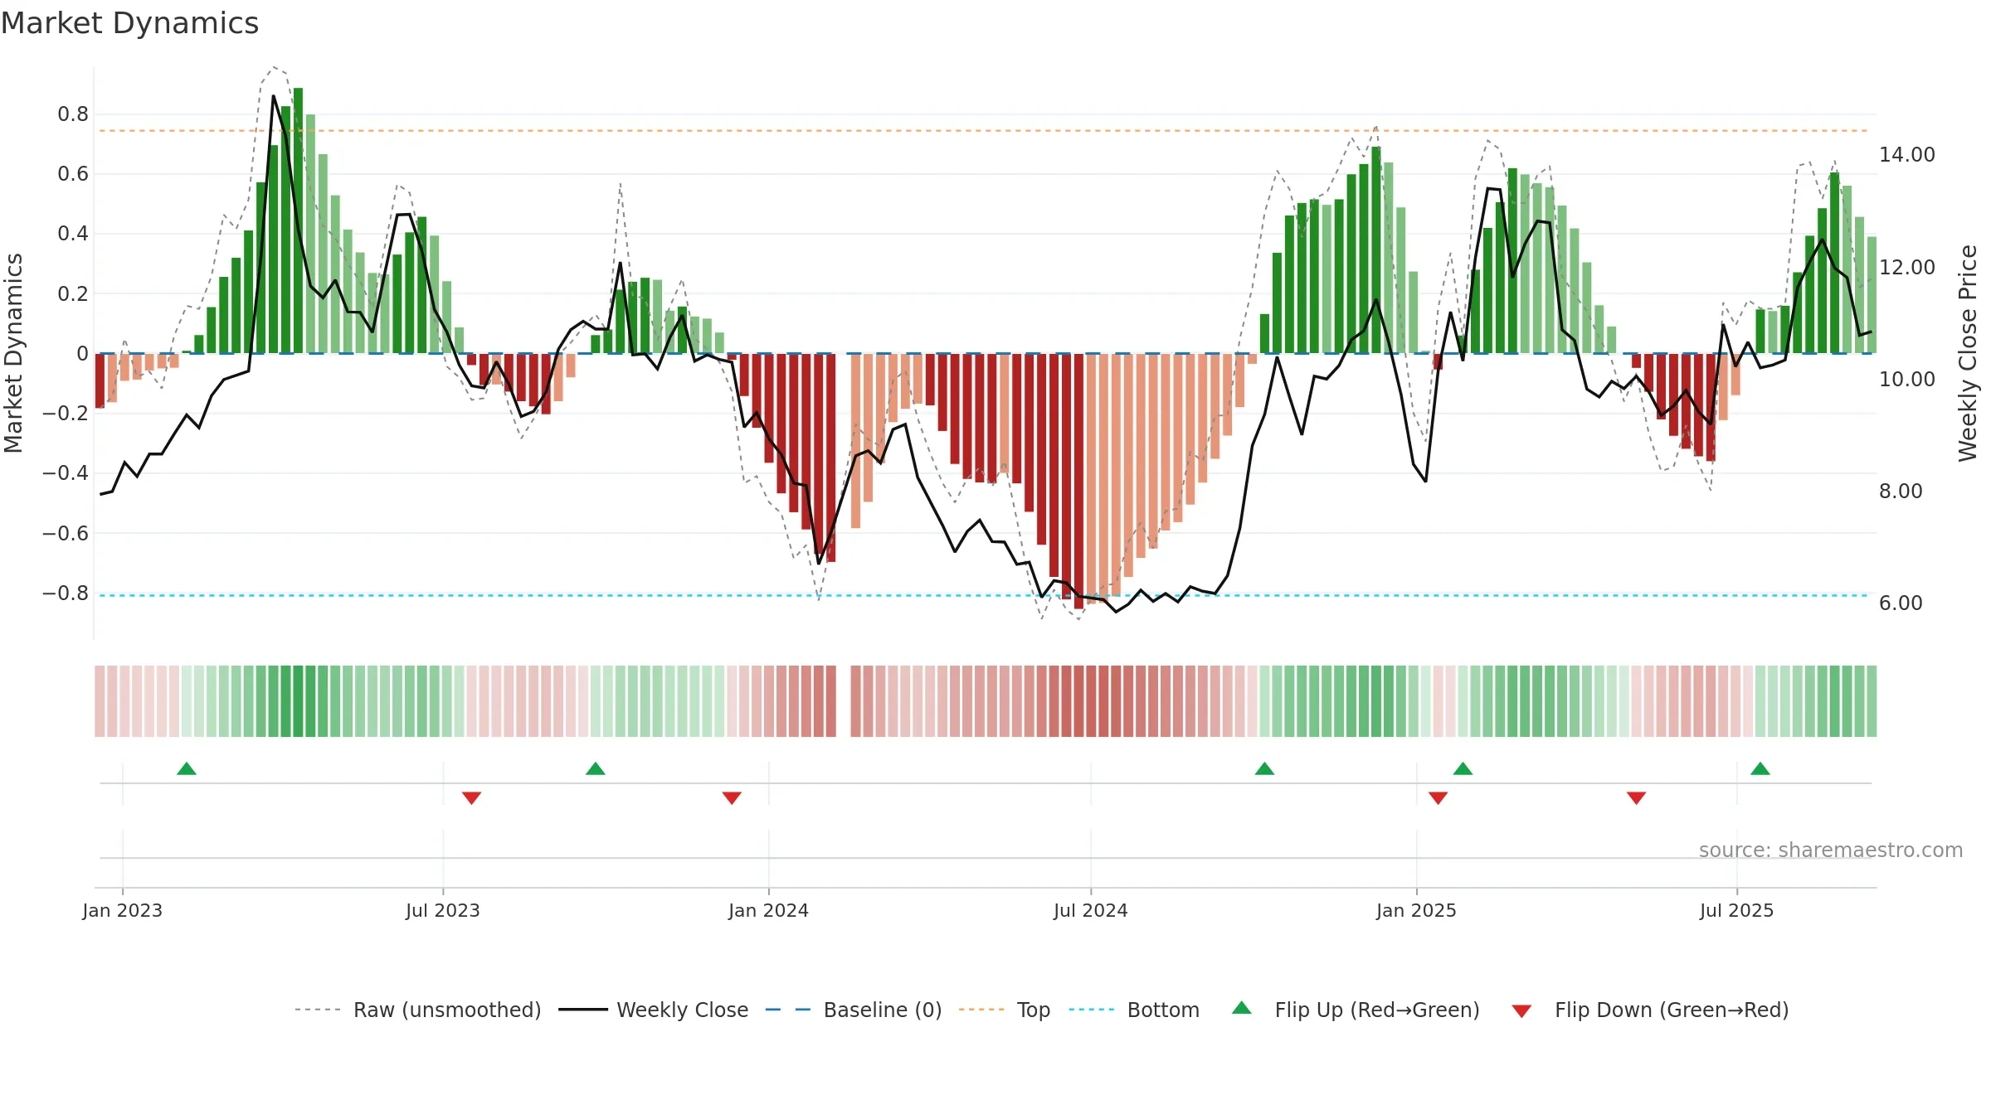Image resolution: width=1991 pixels, height=1119 pixels.
Task: Click the −0.8 left axis label
Action: (66, 593)
